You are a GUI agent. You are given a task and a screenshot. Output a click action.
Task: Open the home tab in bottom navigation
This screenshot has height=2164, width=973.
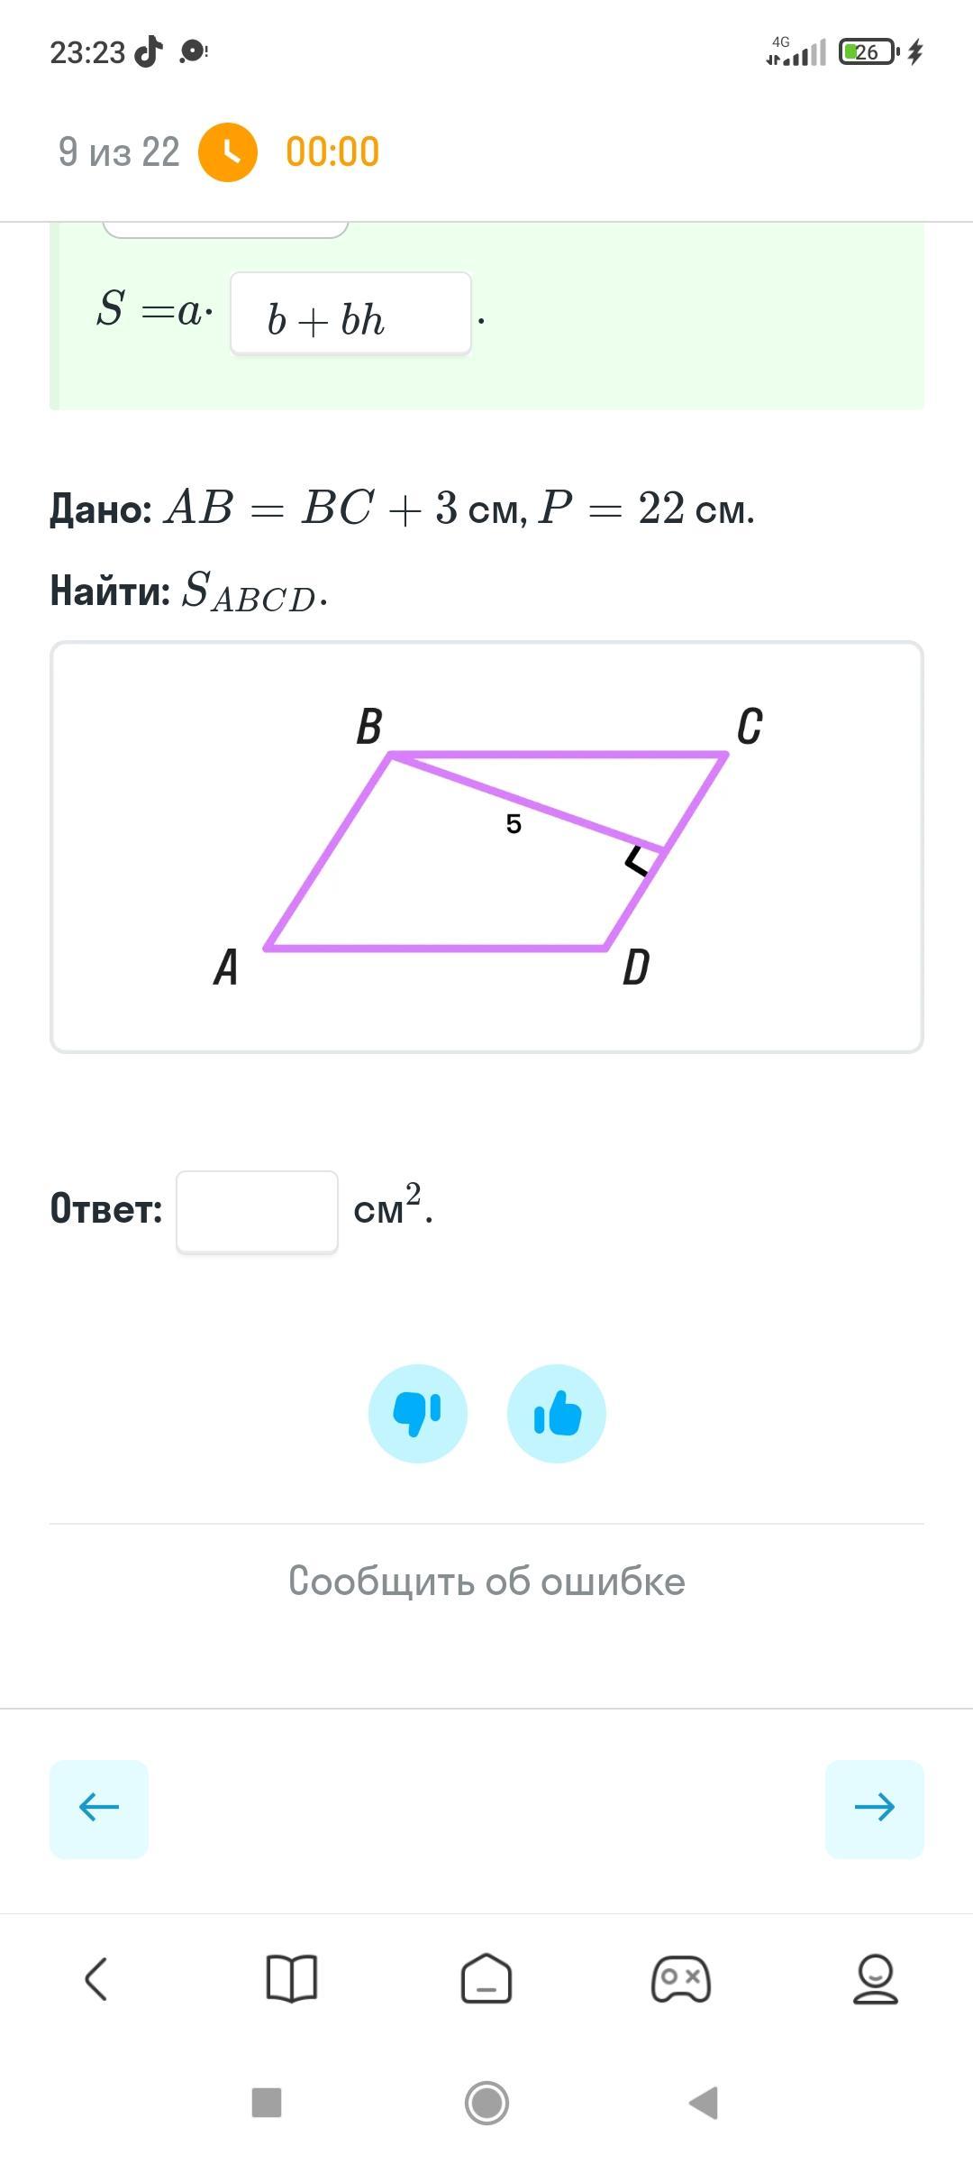pos(486,1979)
